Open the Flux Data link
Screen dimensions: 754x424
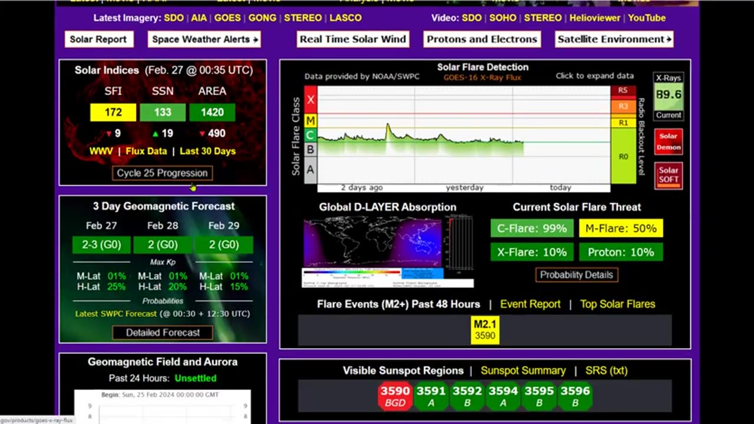tap(146, 151)
